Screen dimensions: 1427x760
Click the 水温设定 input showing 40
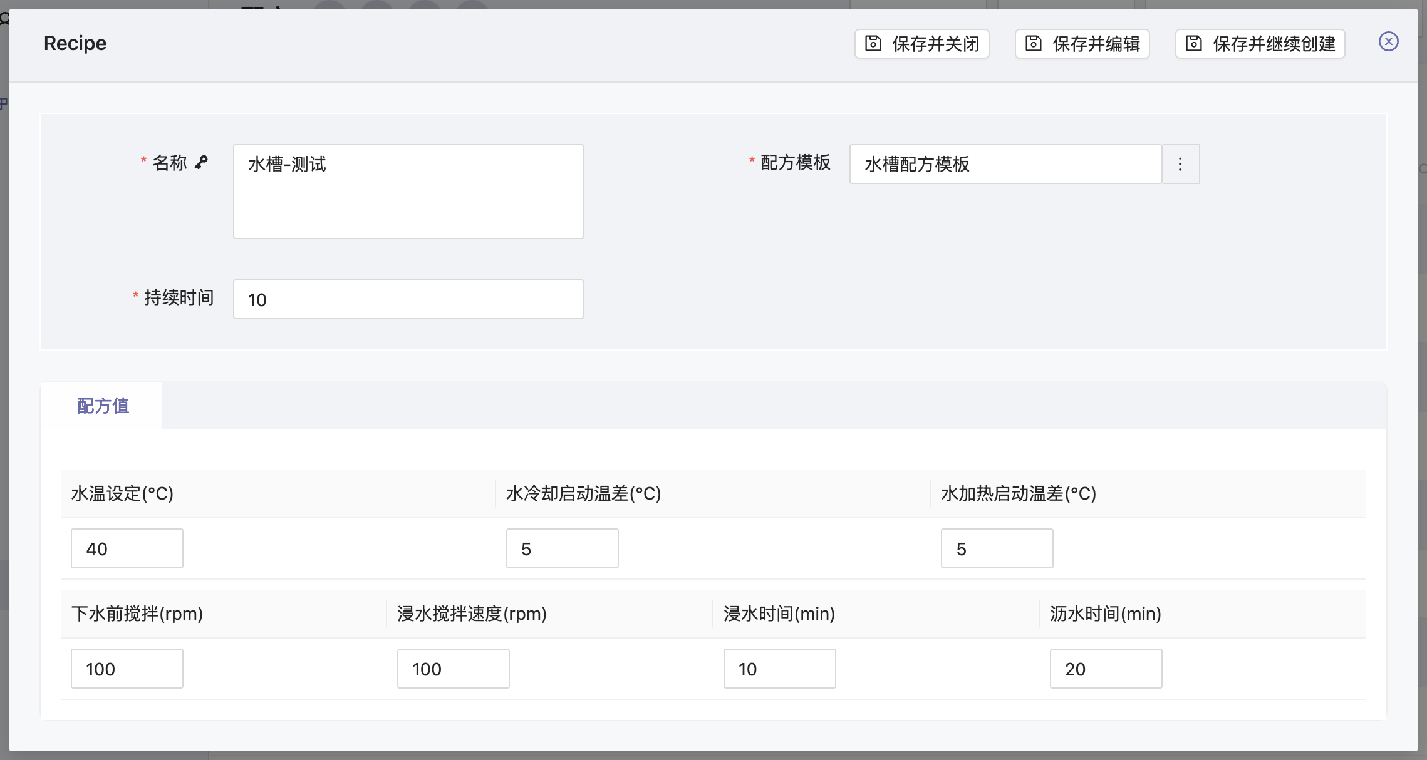127,548
